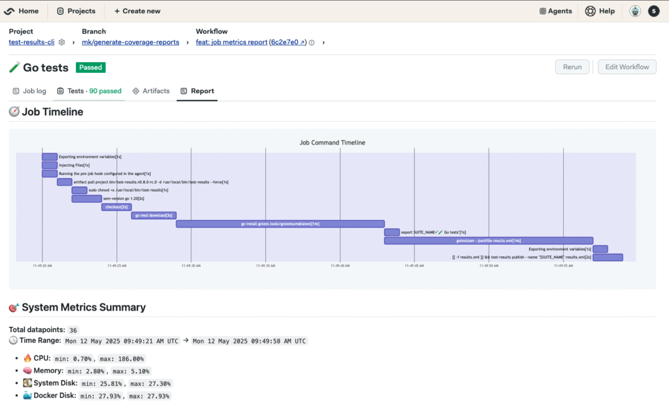Click the Docker Disk whale icon
The width and height of the screenshot is (669, 405).
[27, 395]
